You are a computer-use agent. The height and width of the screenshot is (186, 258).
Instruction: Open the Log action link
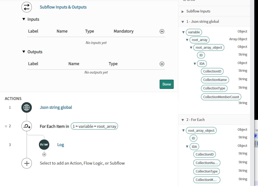(61, 145)
